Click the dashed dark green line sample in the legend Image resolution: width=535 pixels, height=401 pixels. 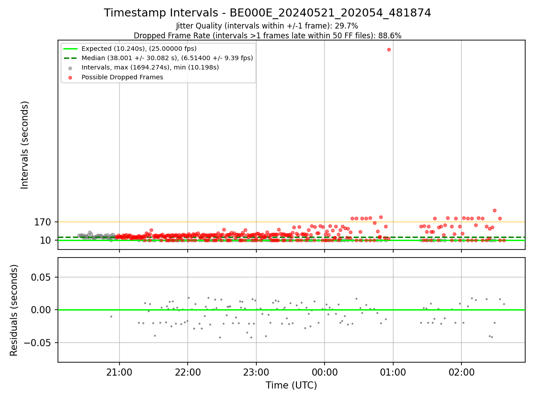70,58
